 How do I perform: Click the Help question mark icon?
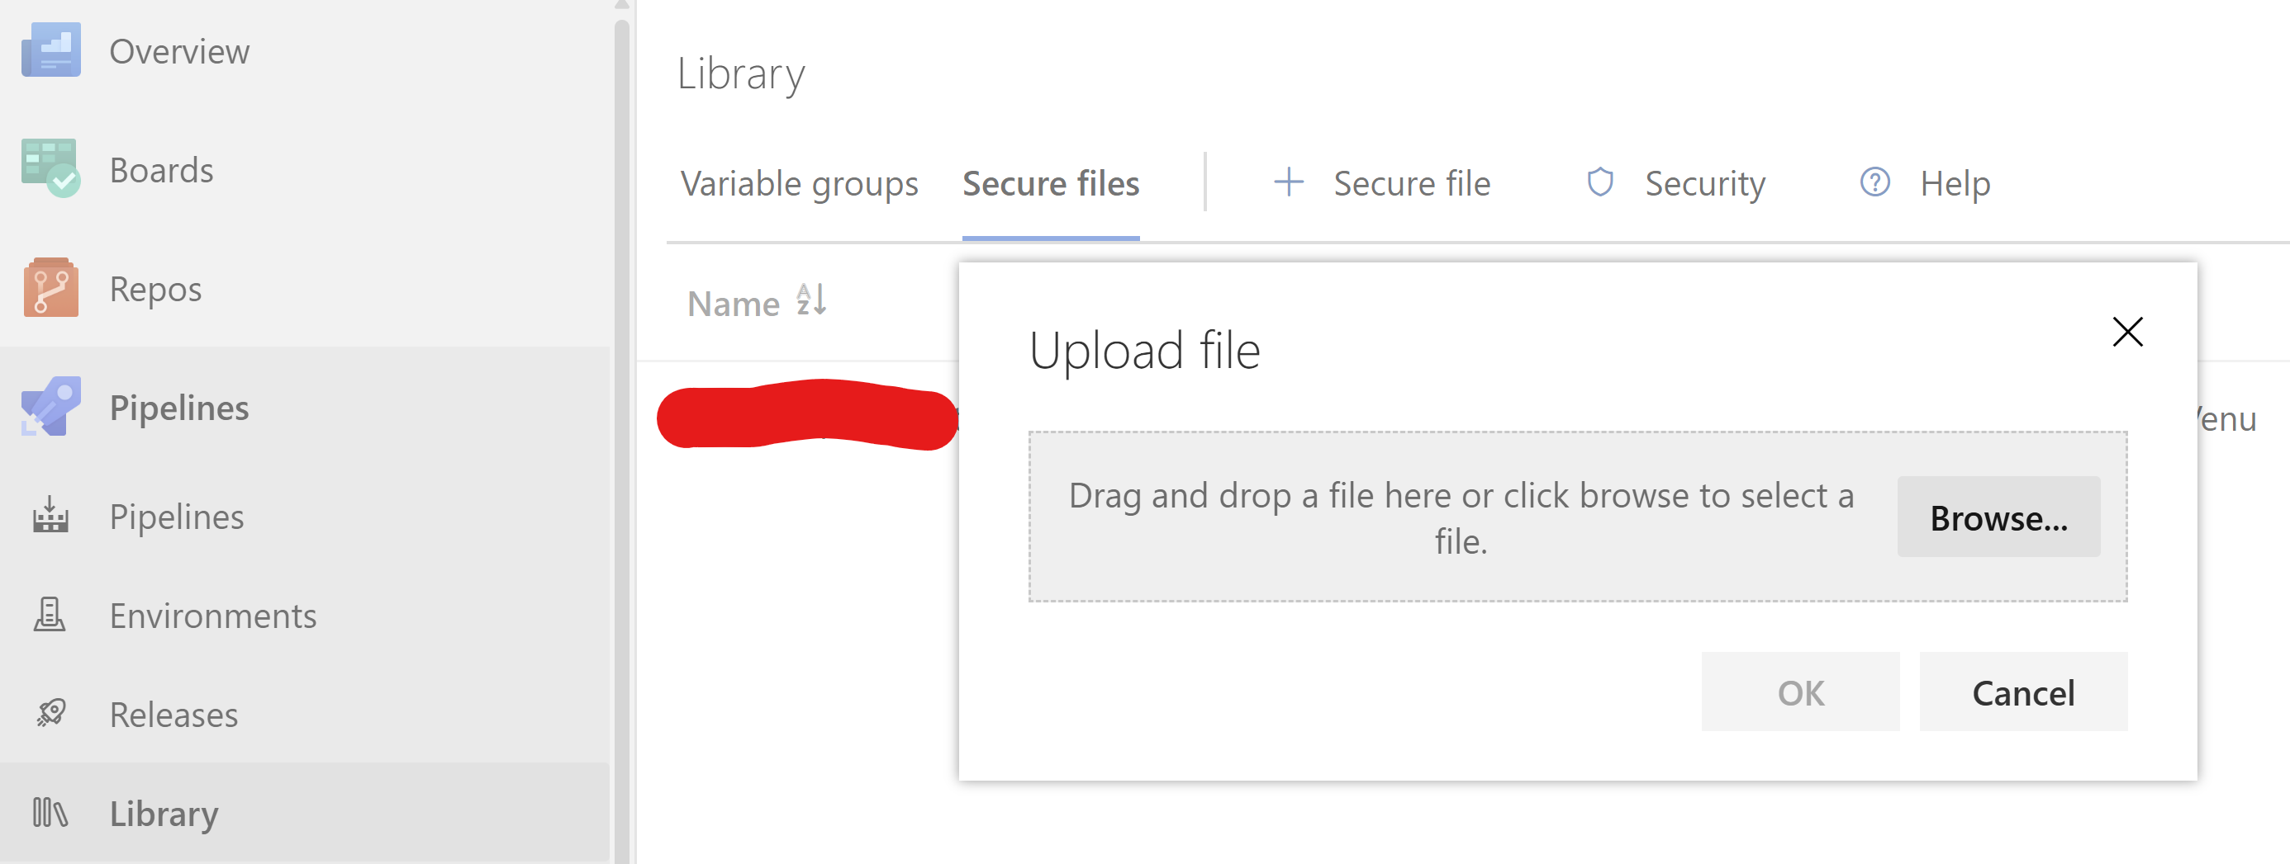tap(1874, 183)
